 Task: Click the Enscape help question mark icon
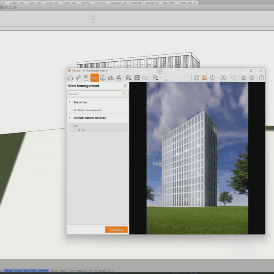[261, 78]
